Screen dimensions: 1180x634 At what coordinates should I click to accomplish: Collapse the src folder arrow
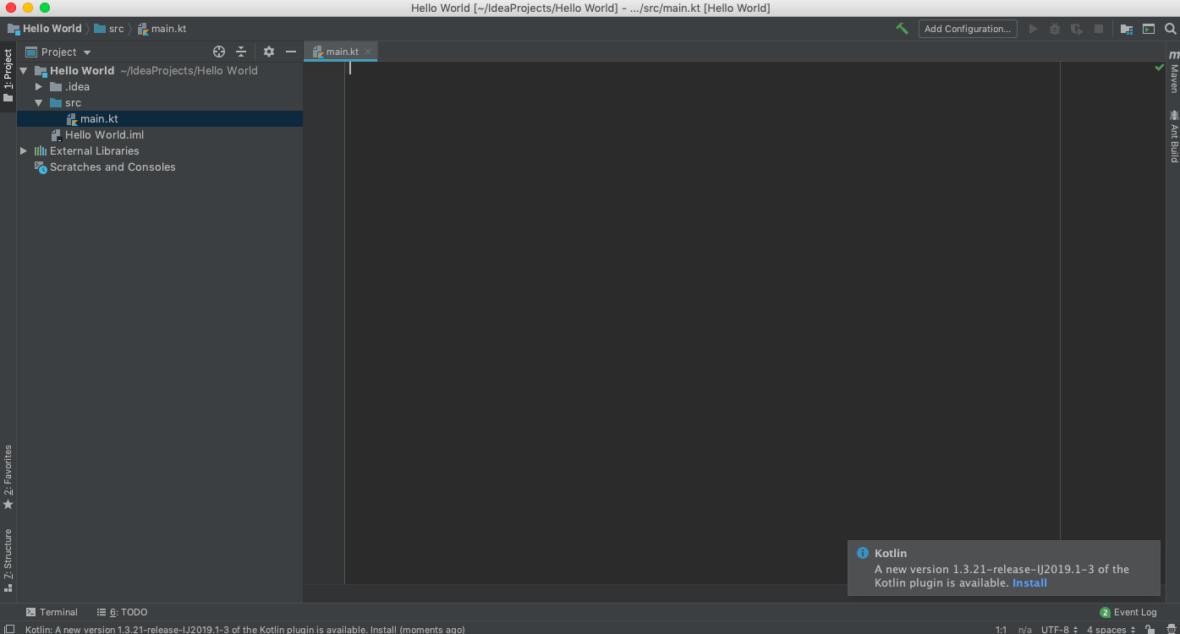click(39, 103)
